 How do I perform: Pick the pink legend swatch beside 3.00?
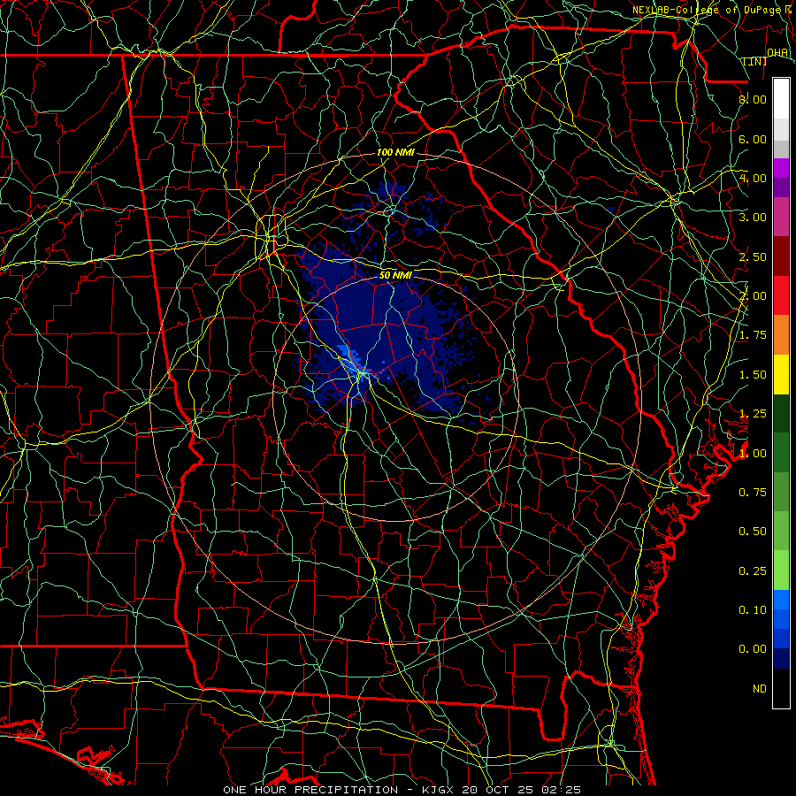pos(781,217)
